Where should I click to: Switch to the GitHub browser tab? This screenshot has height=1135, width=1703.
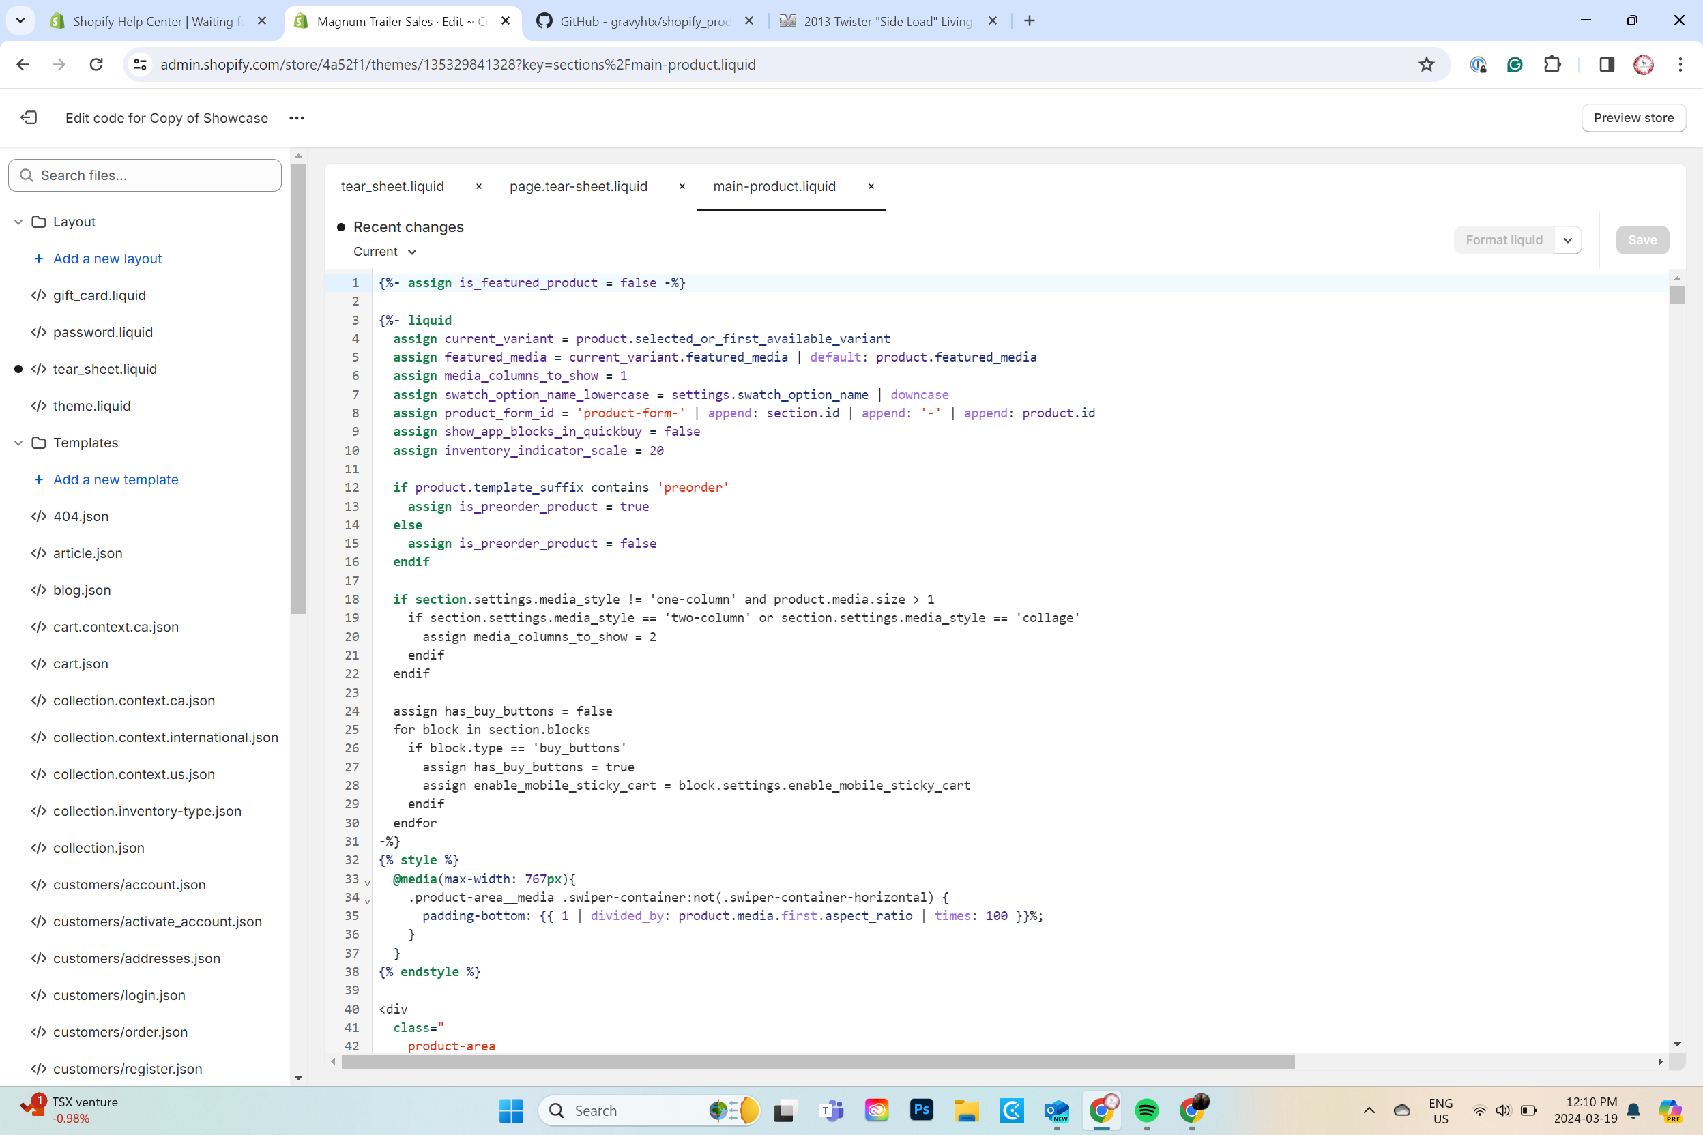[x=644, y=21]
